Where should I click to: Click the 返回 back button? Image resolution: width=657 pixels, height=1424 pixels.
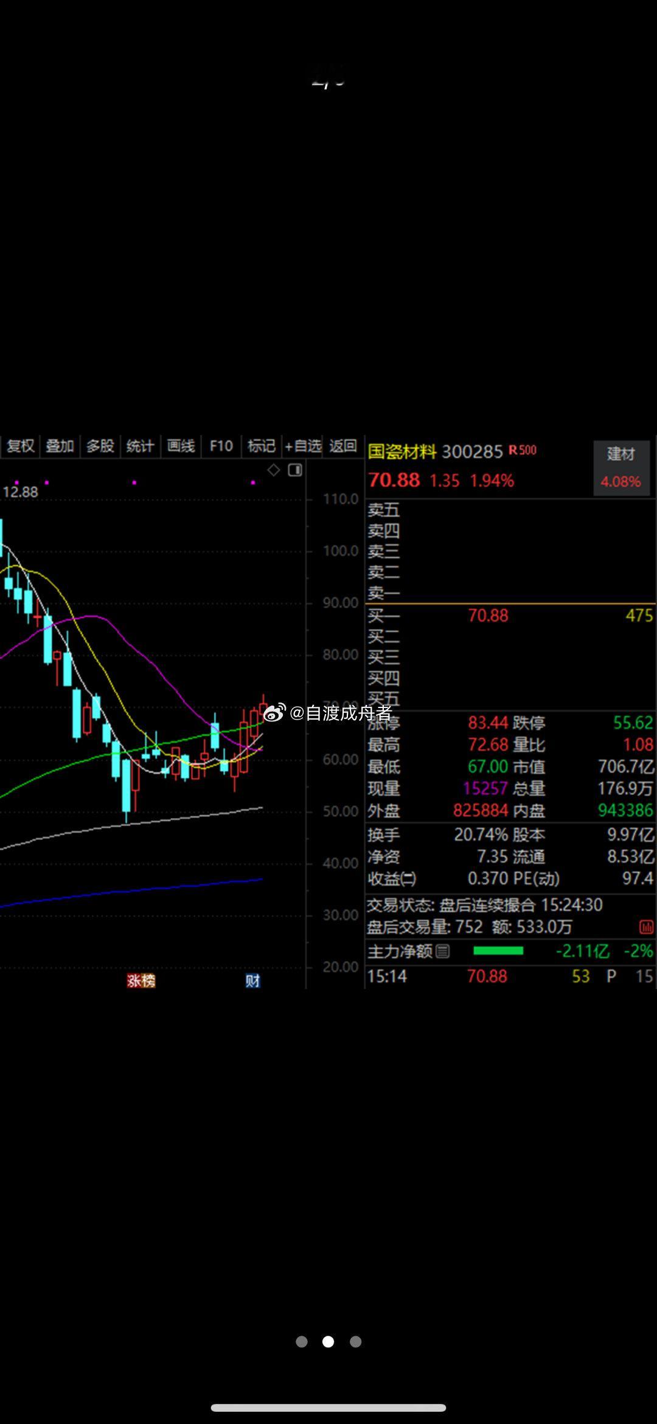pyautogui.click(x=343, y=446)
